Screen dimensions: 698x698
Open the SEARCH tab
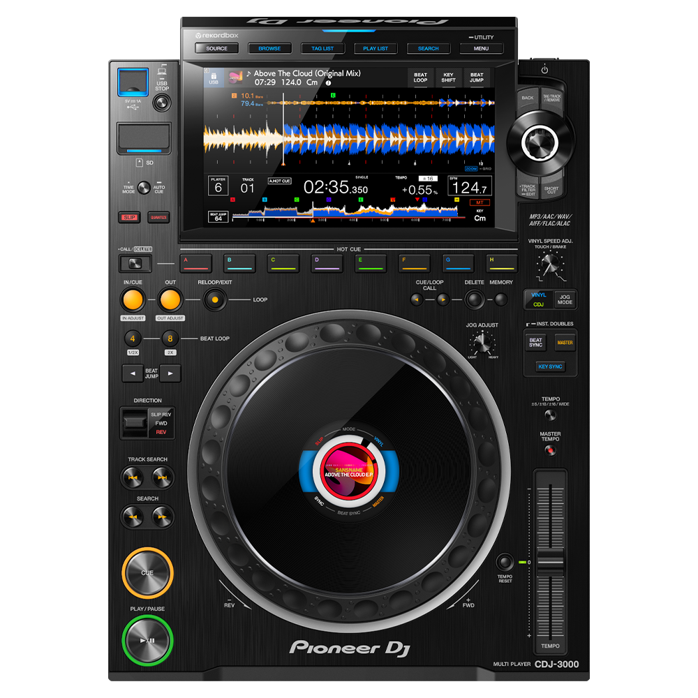coord(429,48)
